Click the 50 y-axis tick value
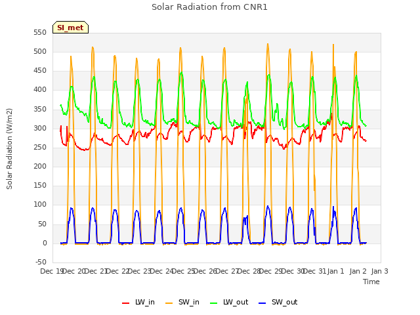The height and width of the screenshot is (315, 420). tap(42, 224)
